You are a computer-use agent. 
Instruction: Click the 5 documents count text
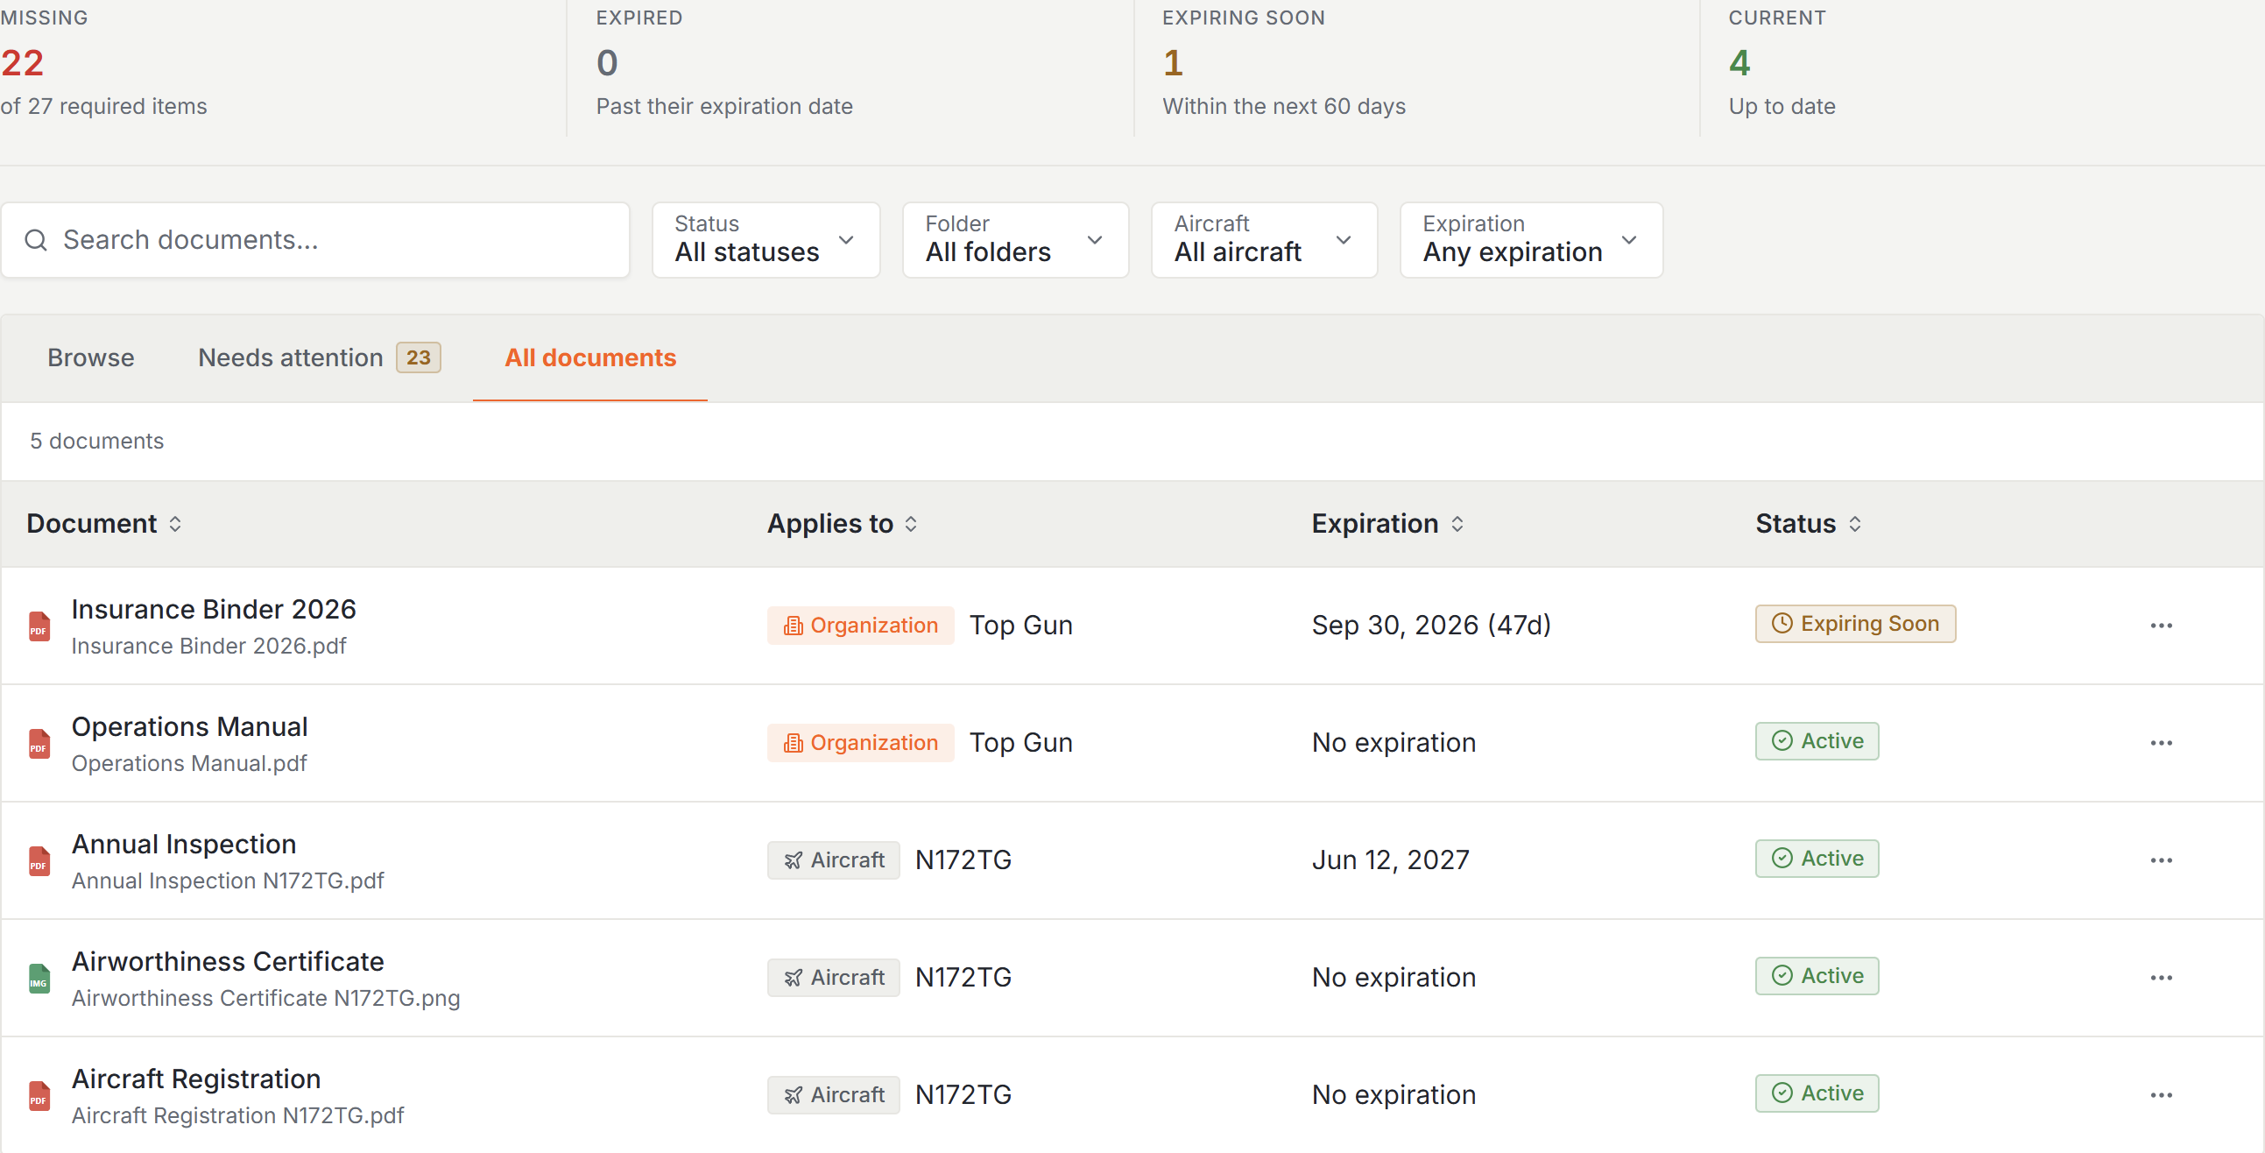click(96, 442)
